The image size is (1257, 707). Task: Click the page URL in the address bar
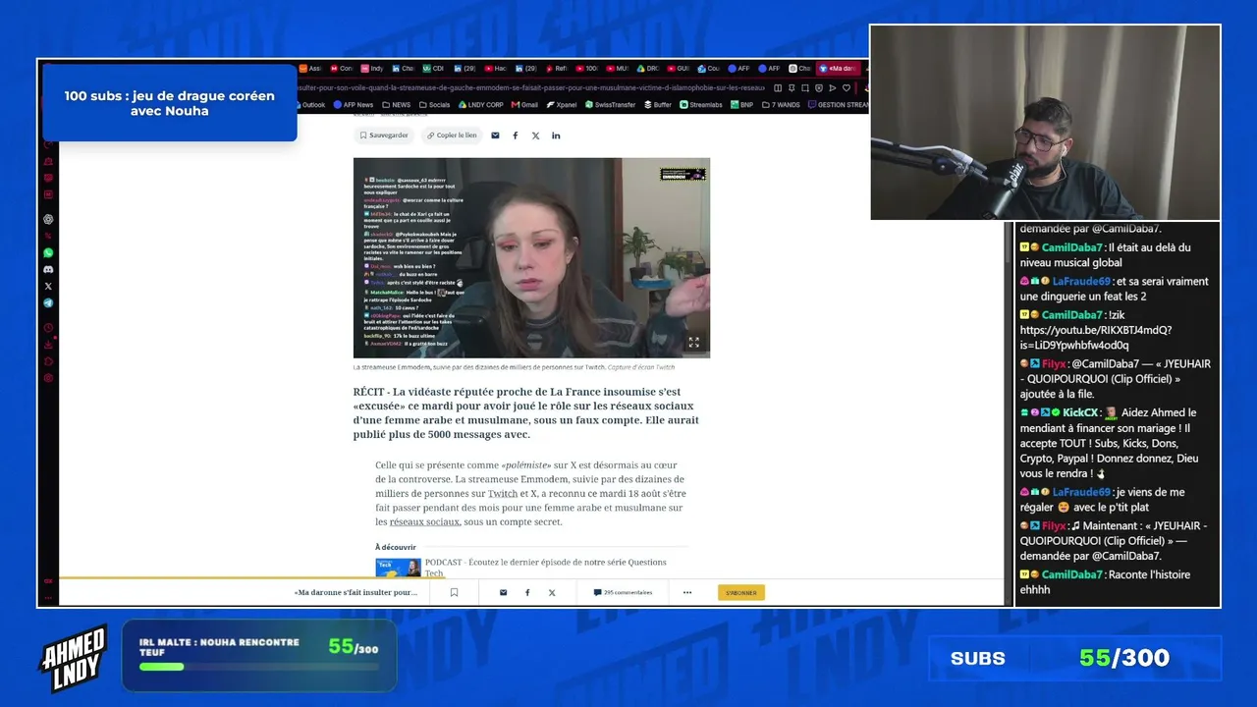tap(530, 87)
